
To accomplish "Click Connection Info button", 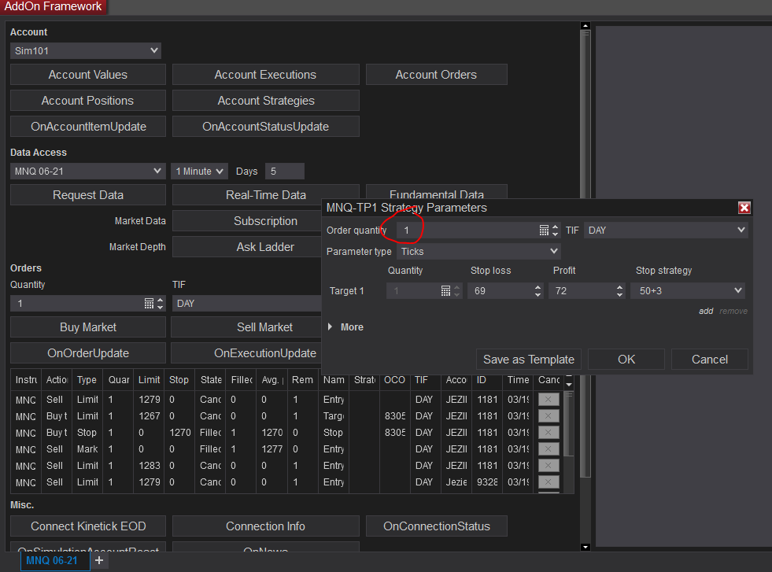I will 265,526.
